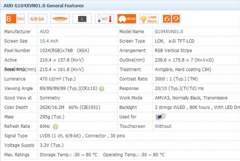Click signal type value LVDS (1 ch, 6/8-bit)
Screen dimensions: 240x161
click(82, 136)
